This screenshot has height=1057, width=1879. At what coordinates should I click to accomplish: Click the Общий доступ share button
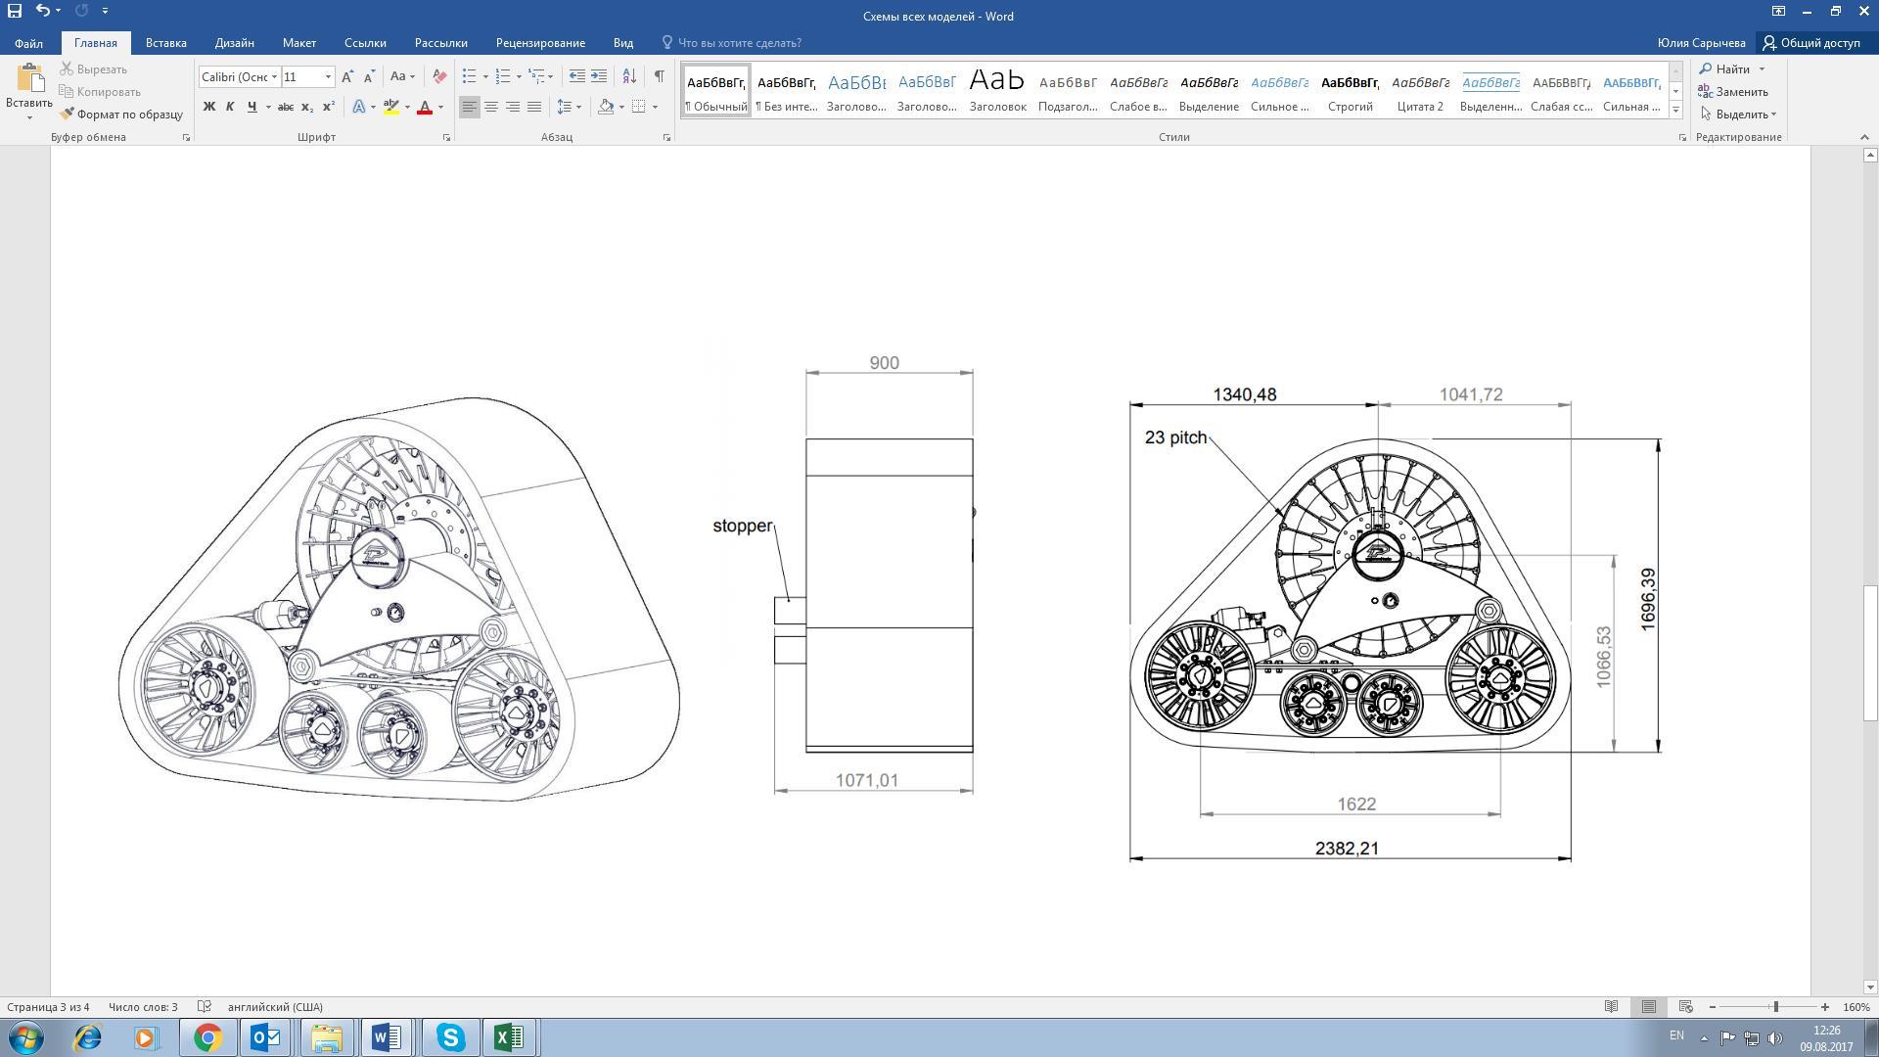(1811, 43)
